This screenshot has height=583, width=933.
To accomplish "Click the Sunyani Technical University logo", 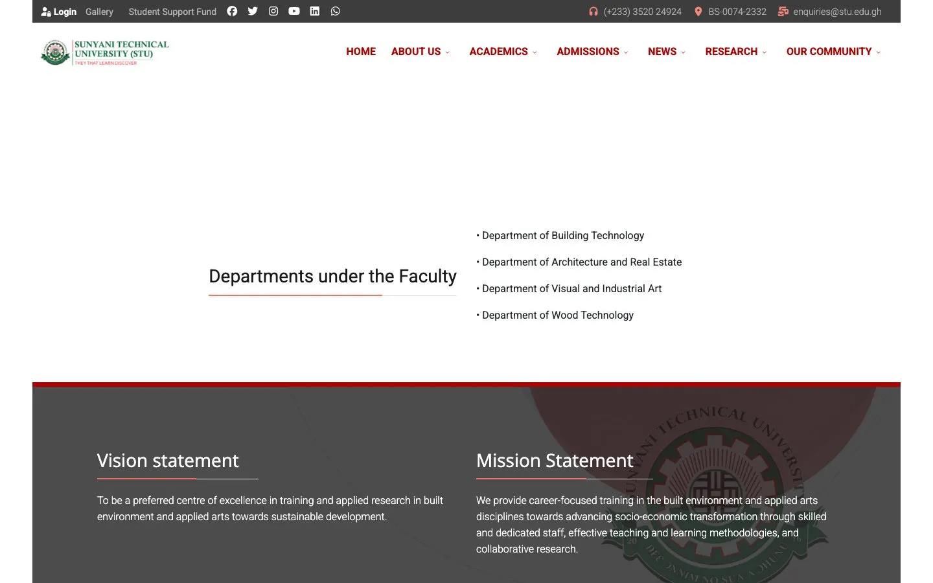I will point(104,52).
